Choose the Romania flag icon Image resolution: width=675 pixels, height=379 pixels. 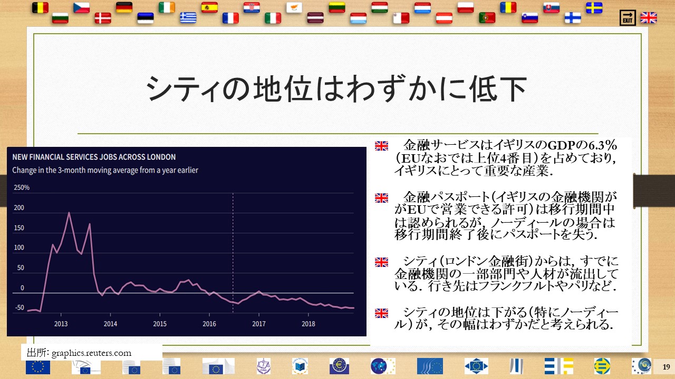click(x=508, y=7)
